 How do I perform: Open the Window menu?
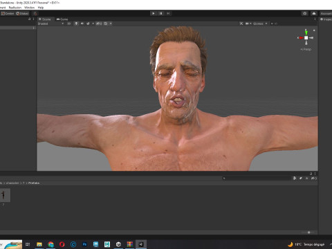click(x=29, y=8)
